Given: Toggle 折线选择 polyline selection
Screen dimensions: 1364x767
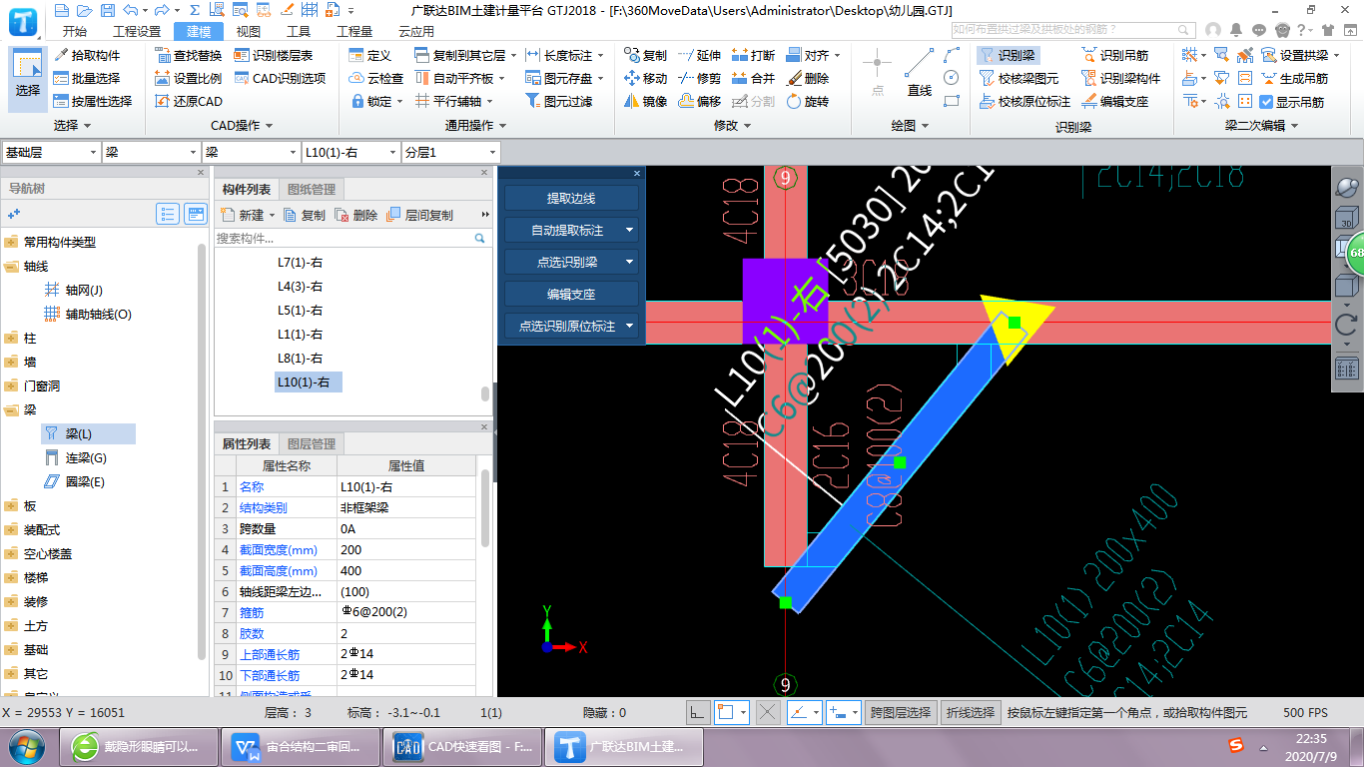Looking at the screenshot, I should 971,712.
